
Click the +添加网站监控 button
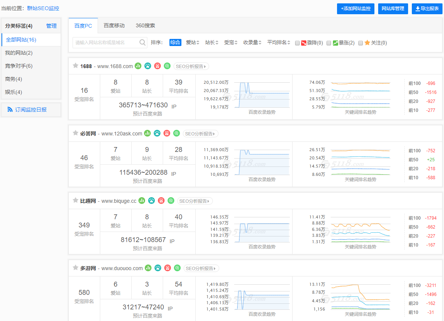[x=356, y=9]
